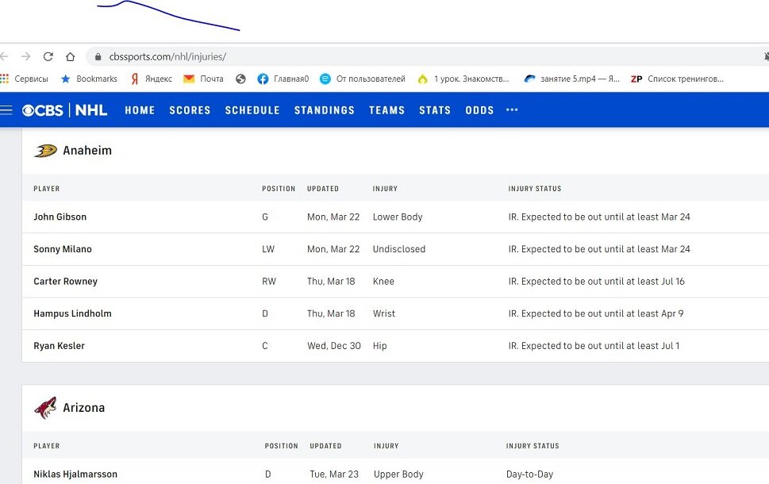Viewport: 769px width, 484px height.
Task: Open the 1 урок. Знакомств bookmark
Action: (x=463, y=79)
